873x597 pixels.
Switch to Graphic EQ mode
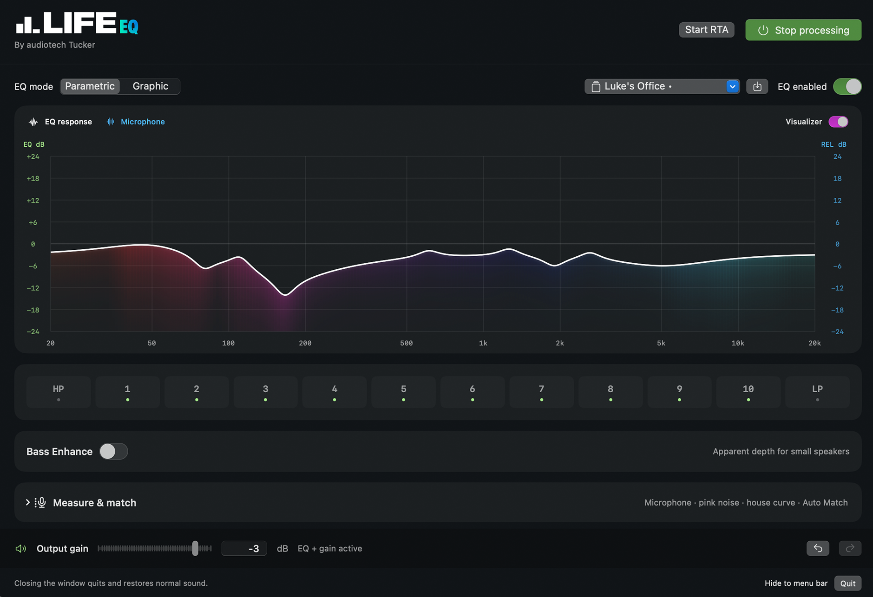(x=151, y=86)
